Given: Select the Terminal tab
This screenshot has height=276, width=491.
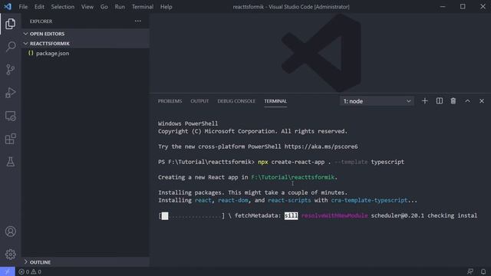Looking at the screenshot, I should [275, 101].
